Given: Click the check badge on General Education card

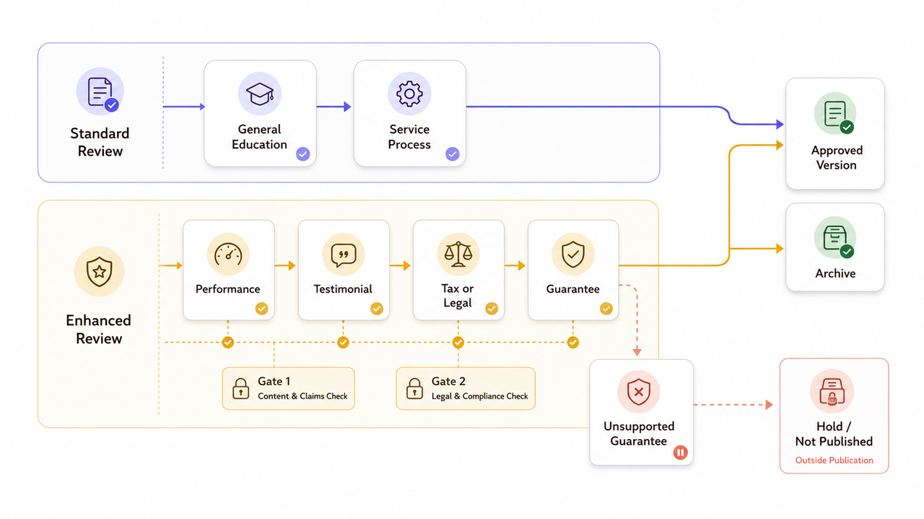Looking at the screenshot, I should pyautogui.click(x=303, y=154).
